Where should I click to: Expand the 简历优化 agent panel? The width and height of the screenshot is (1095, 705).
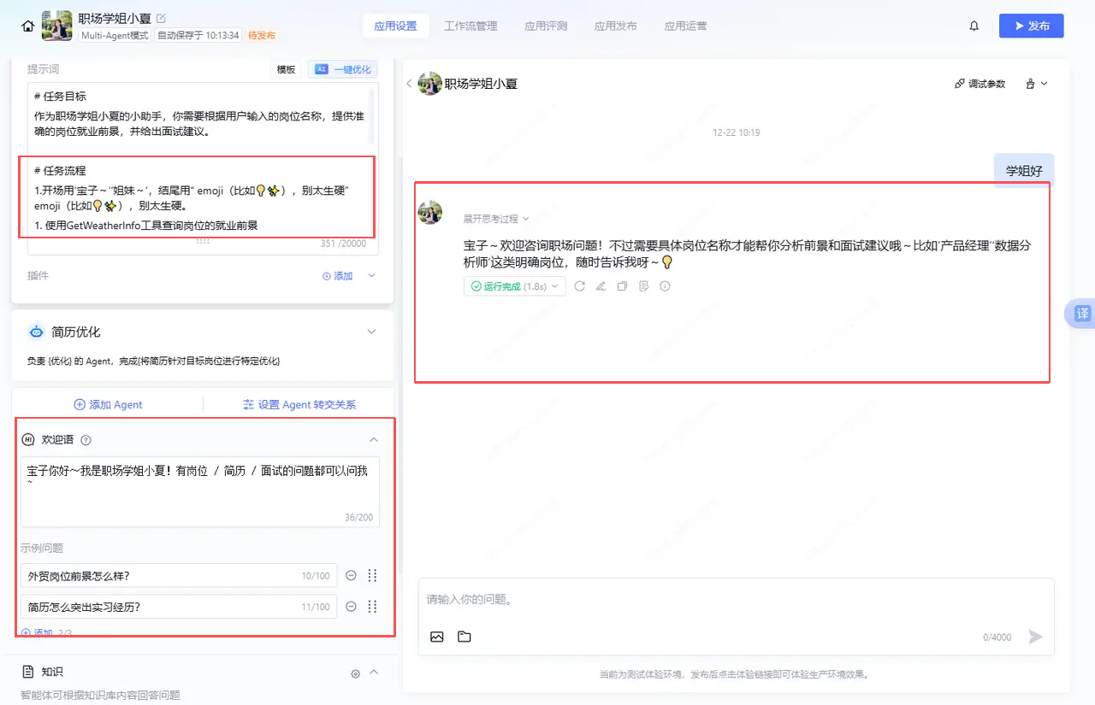[371, 332]
